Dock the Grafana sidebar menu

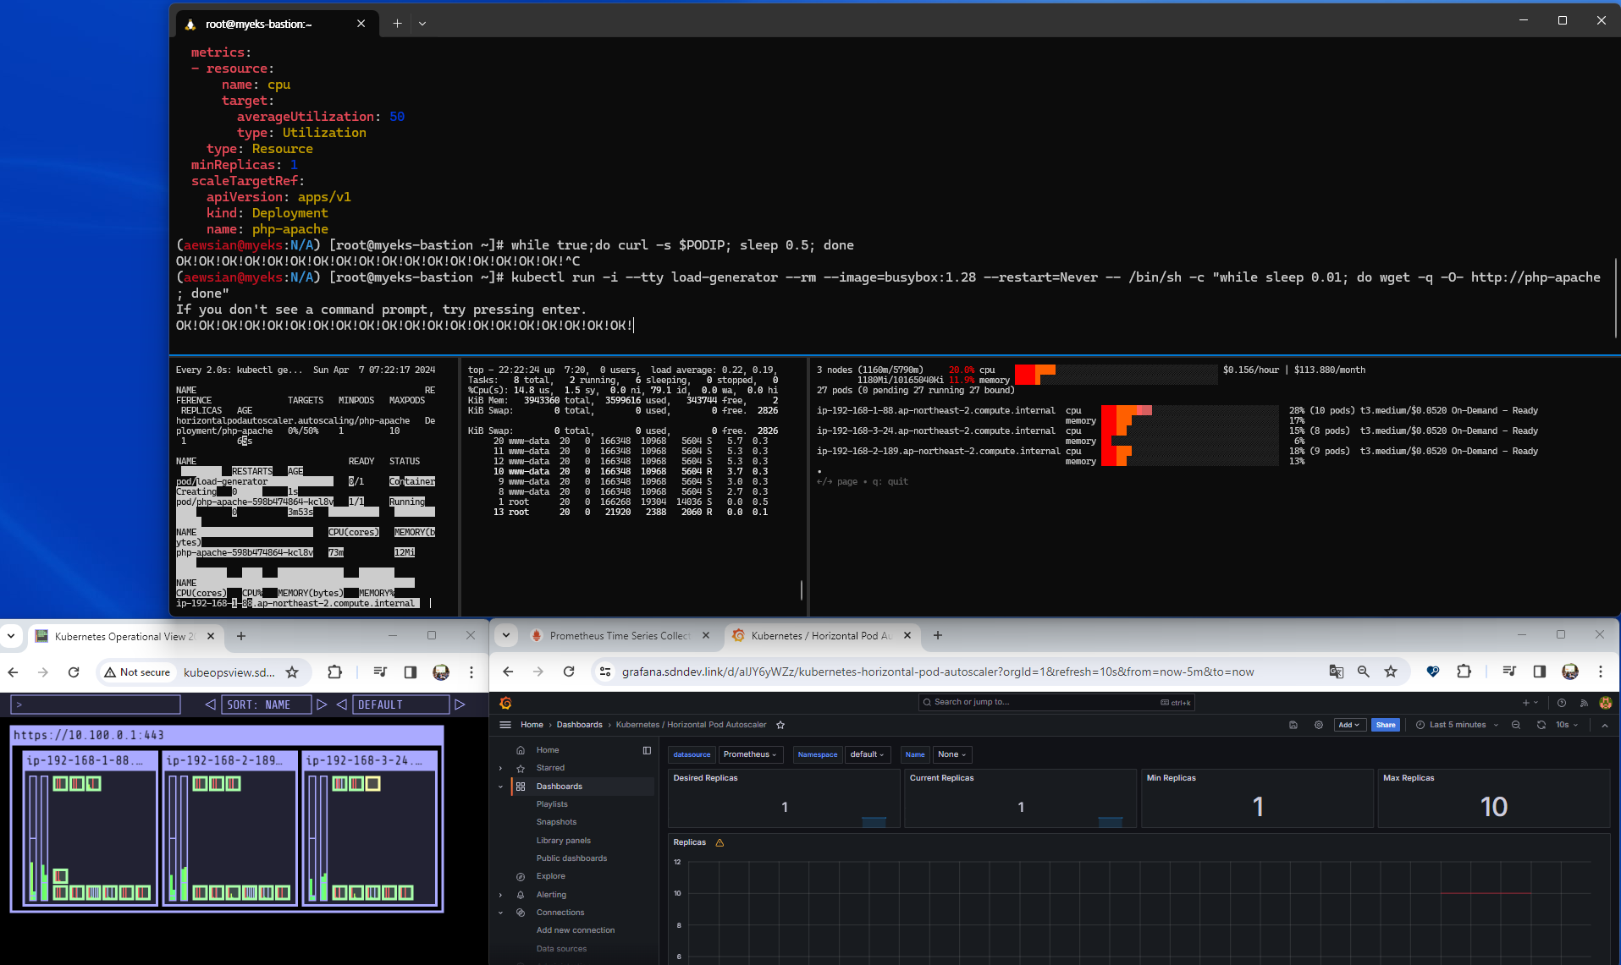647,750
